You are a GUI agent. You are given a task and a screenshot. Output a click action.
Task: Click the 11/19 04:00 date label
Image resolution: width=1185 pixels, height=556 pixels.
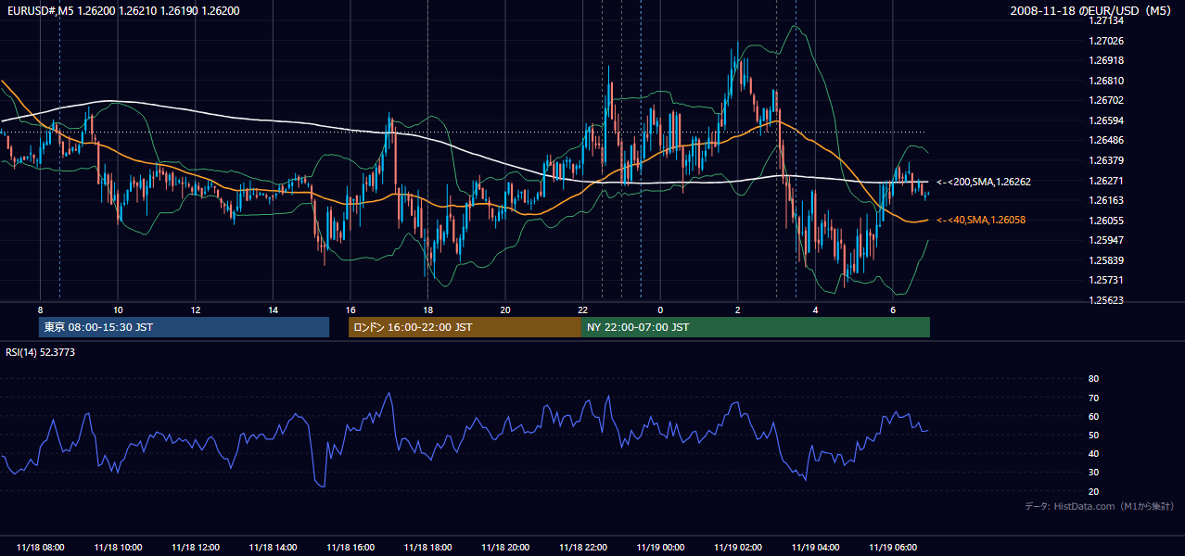pyautogui.click(x=815, y=548)
